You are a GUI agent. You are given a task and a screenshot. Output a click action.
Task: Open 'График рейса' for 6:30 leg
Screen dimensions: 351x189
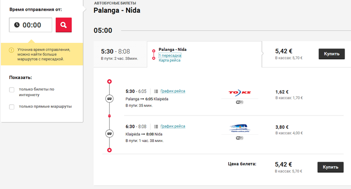click(x=173, y=126)
